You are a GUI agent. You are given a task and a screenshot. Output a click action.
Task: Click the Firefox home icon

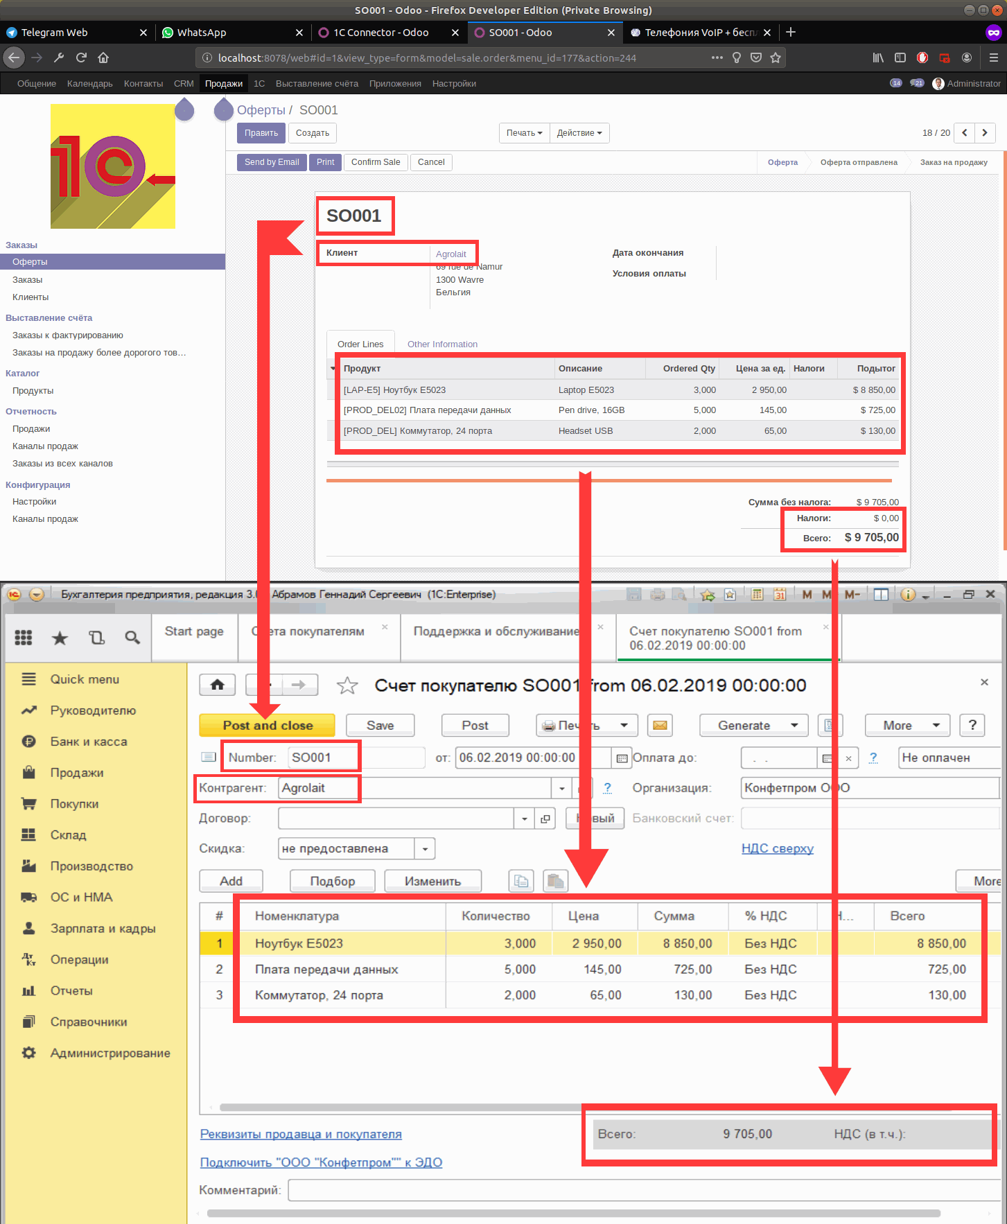pos(103,58)
